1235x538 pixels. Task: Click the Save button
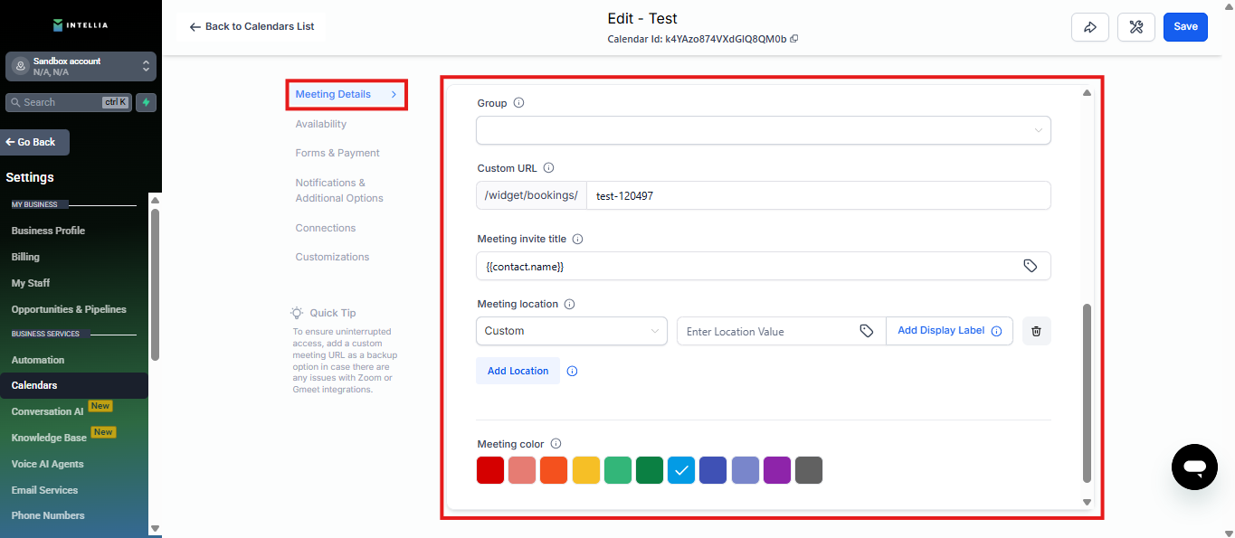[1185, 27]
